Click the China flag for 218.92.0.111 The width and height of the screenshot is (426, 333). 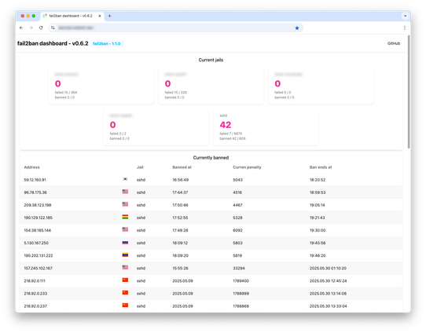(x=125, y=280)
